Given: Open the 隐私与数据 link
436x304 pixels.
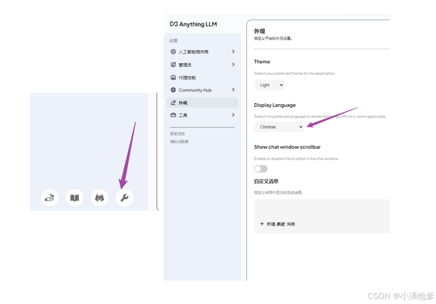Looking at the screenshot, I should pos(180,142).
